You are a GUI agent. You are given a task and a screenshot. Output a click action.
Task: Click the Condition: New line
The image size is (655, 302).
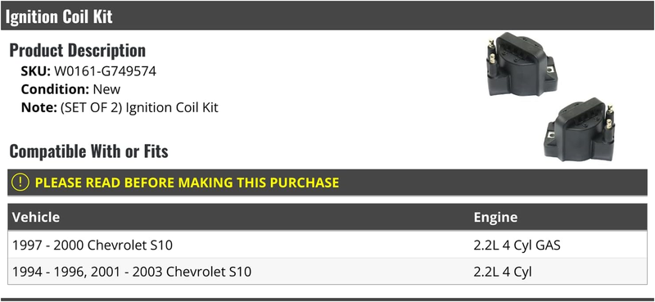click(x=70, y=89)
